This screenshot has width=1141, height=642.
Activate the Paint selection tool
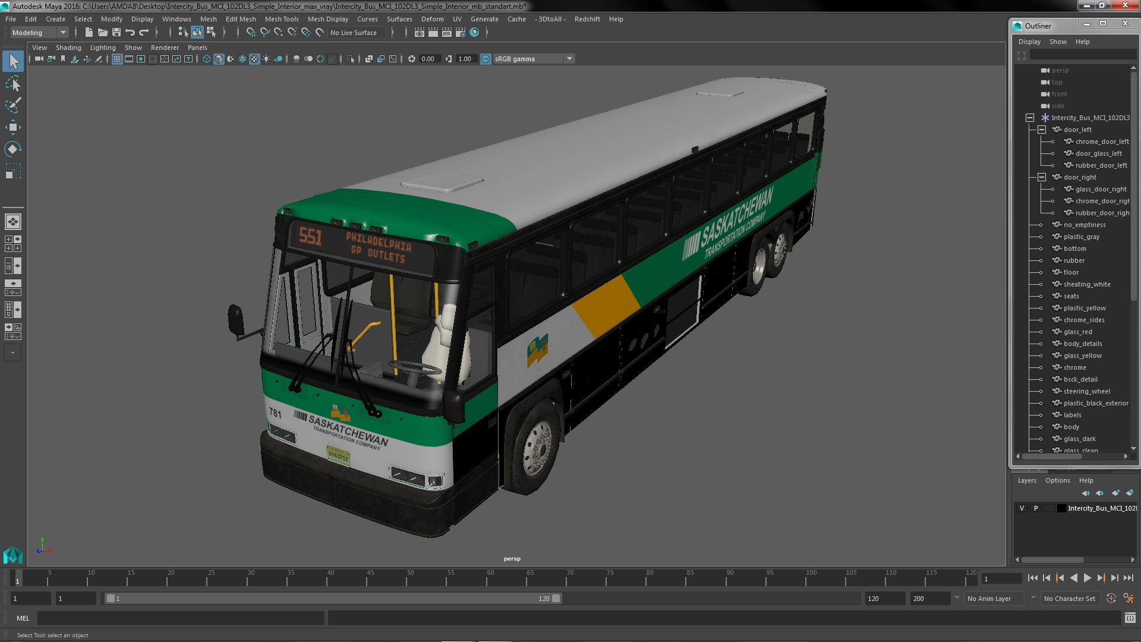(x=13, y=105)
